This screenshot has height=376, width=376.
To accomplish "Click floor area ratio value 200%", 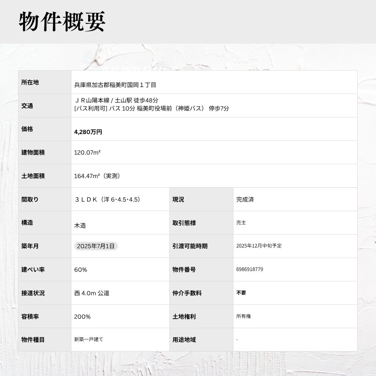I will point(82,317).
